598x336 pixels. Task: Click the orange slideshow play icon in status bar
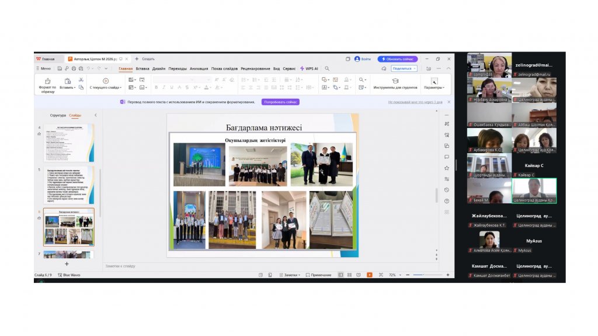point(370,275)
